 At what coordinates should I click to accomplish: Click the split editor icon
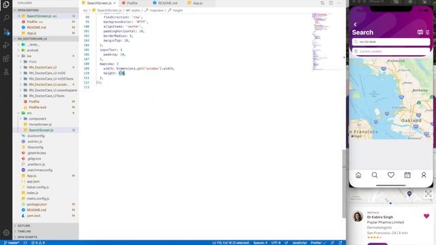(331, 3)
